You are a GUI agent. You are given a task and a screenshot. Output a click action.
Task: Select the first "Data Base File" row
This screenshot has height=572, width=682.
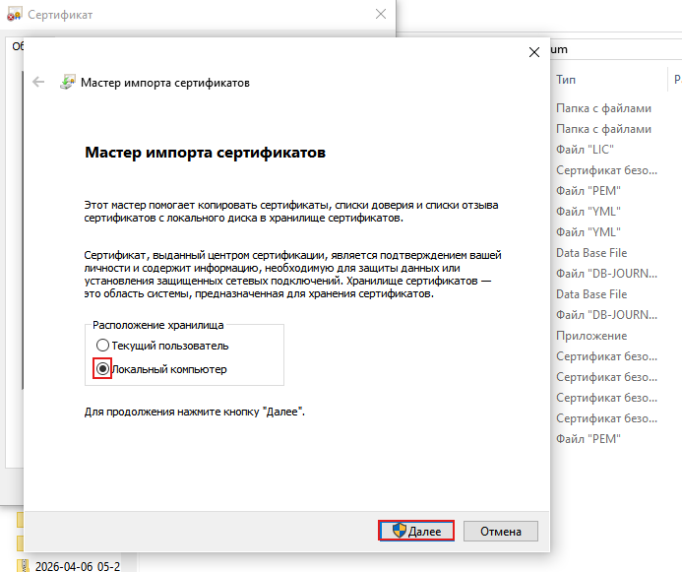point(591,253)
